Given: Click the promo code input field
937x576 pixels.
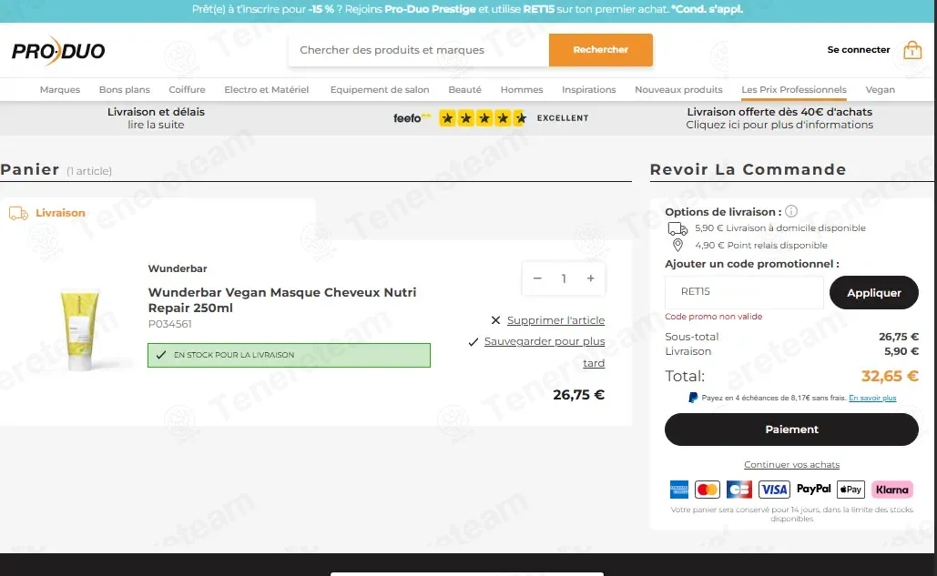Looking at the screenshot, I should click(744, 292).
